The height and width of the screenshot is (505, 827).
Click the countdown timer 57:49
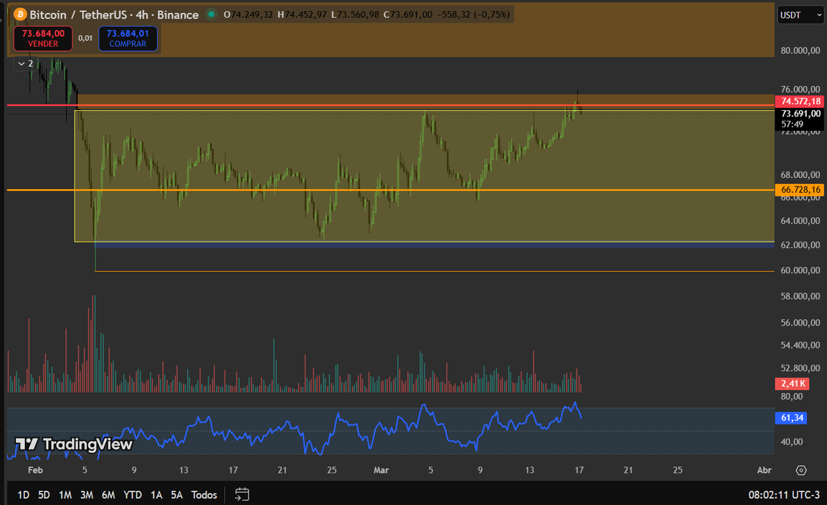[793, 125]
